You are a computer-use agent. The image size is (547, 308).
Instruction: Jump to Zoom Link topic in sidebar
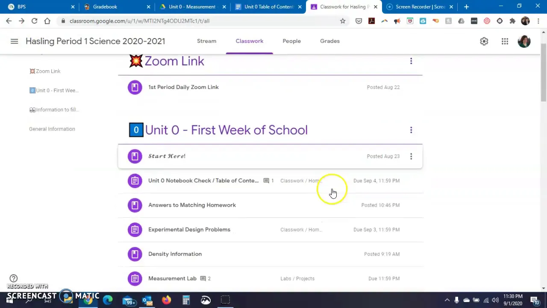pyautogui.click(x=45, y=71)
